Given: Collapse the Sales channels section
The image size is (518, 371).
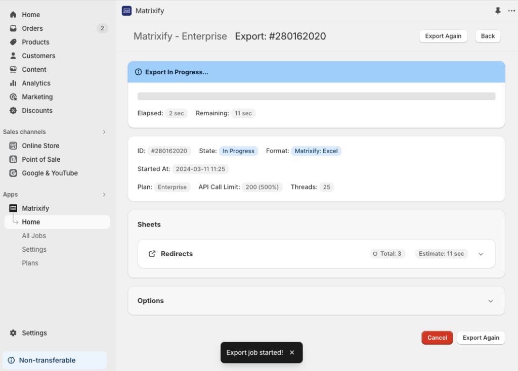Looking at the screenshot, I should pyautogui.click(x=104, y=132).
